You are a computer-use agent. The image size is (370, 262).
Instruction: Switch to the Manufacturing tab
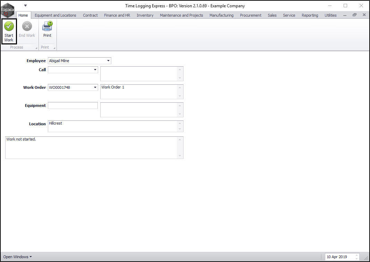221,15
